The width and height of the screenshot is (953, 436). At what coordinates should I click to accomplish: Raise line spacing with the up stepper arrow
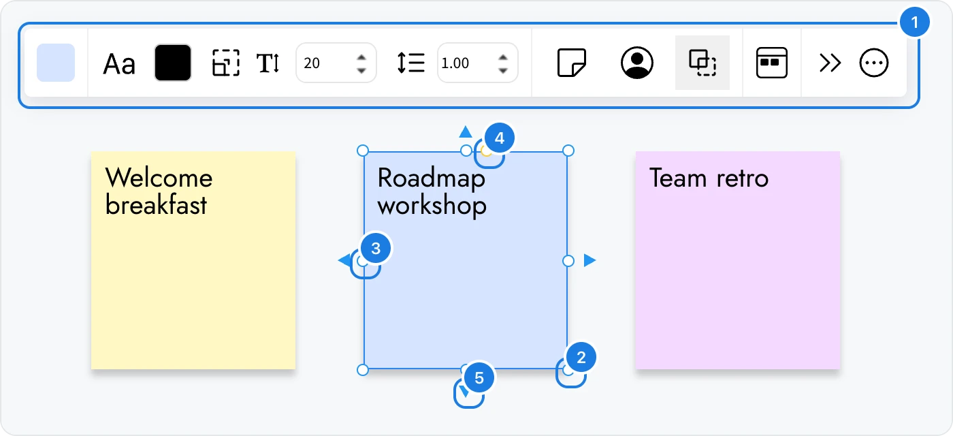coord(503,57)
